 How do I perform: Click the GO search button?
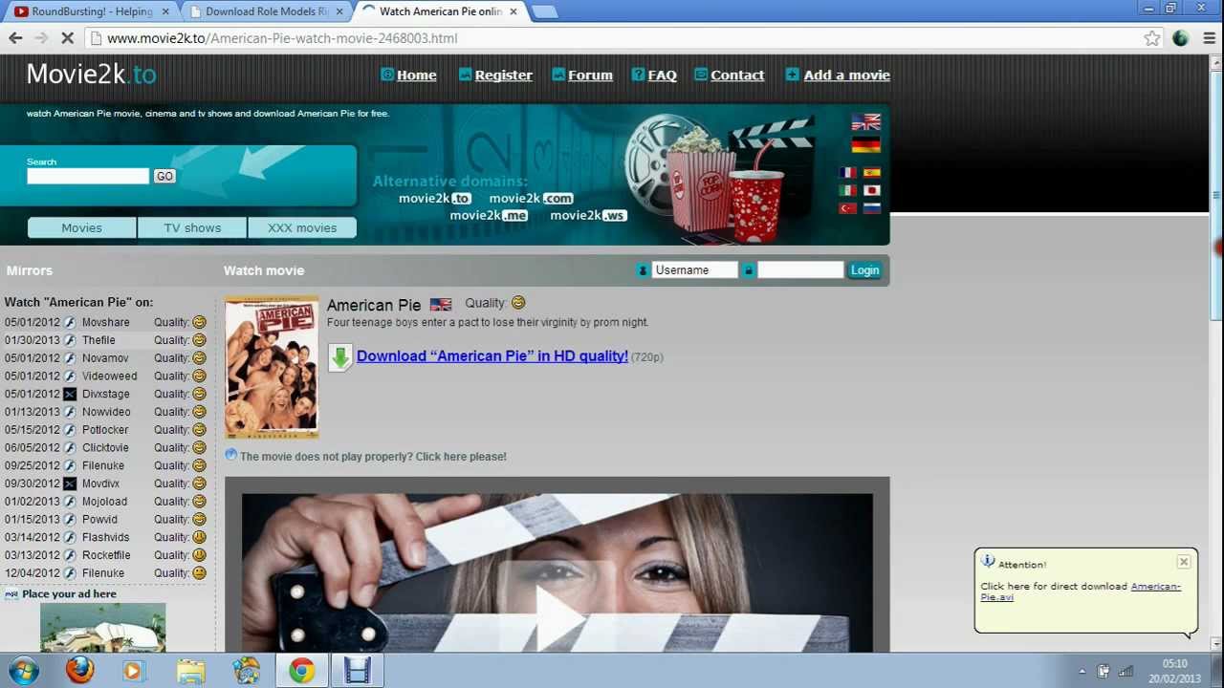164,176
